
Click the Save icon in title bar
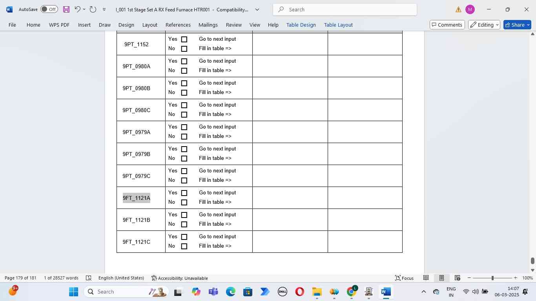tap(66, 9)
